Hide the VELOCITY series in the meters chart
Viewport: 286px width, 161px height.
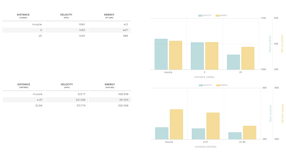(205, 85)
